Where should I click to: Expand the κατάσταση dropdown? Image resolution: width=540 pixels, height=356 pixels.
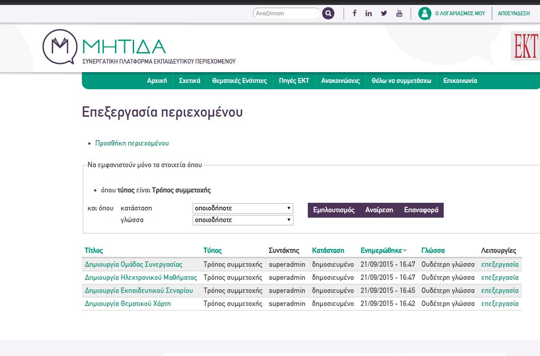pos(243,209)
